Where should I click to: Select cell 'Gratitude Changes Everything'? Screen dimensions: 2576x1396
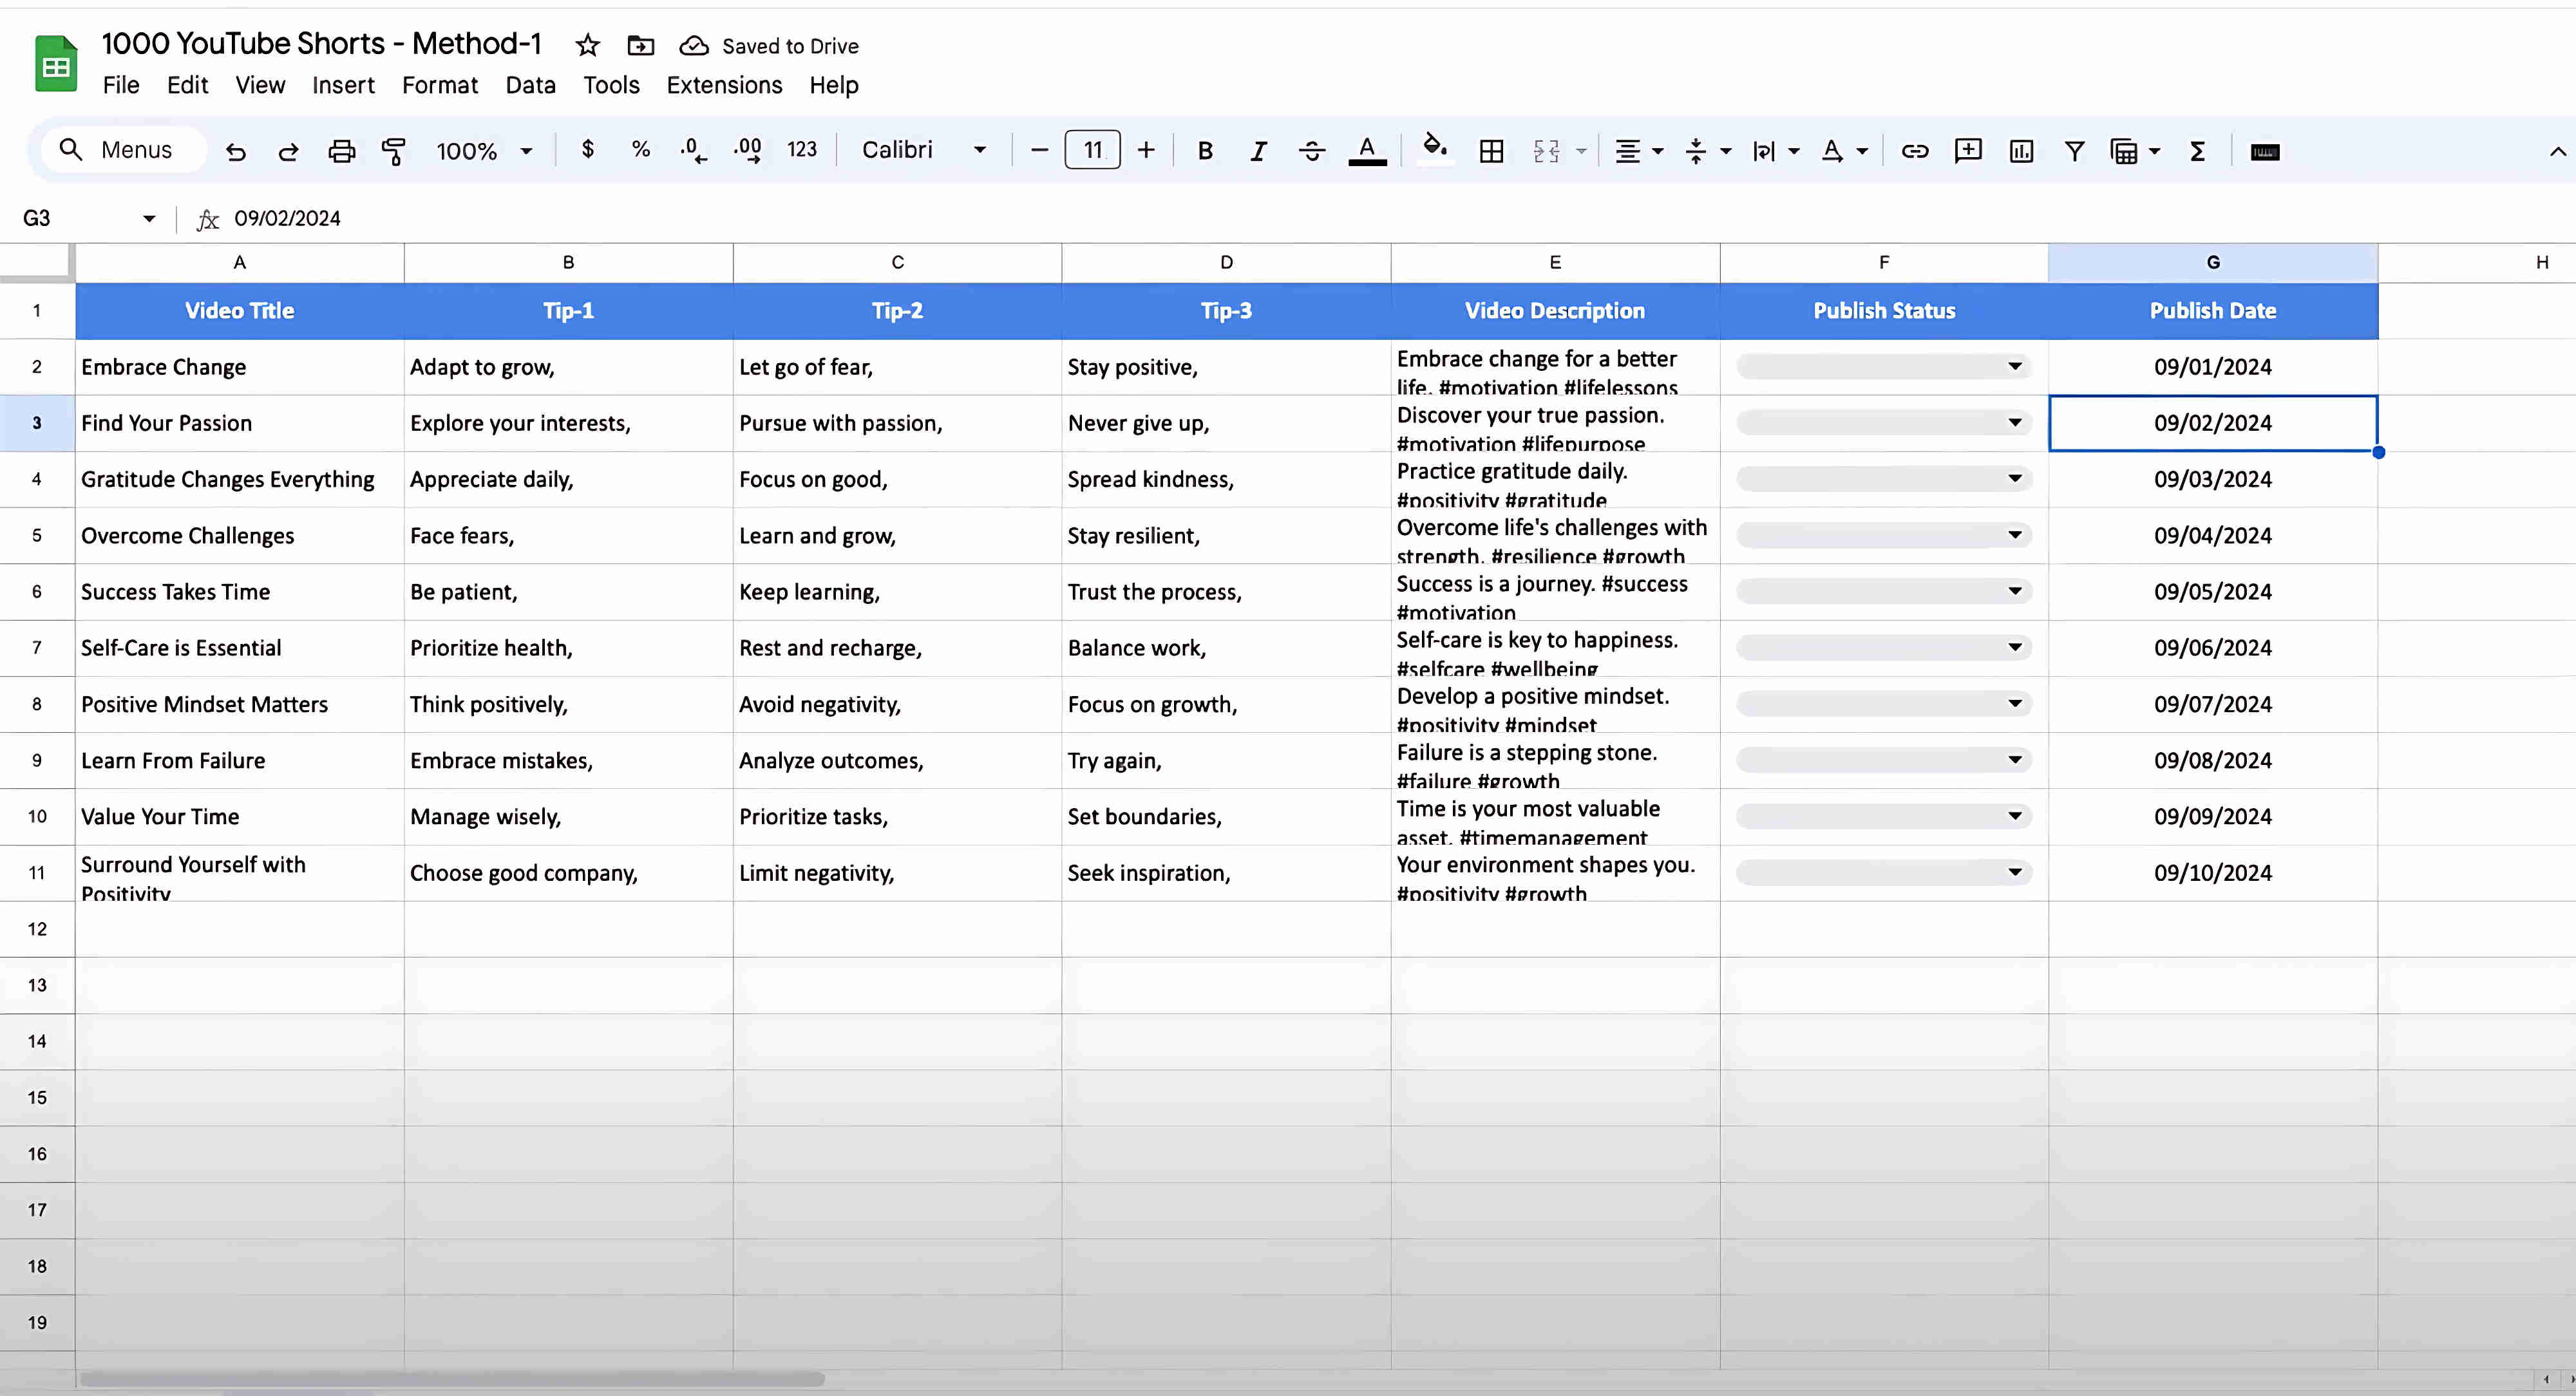[240, 479]
